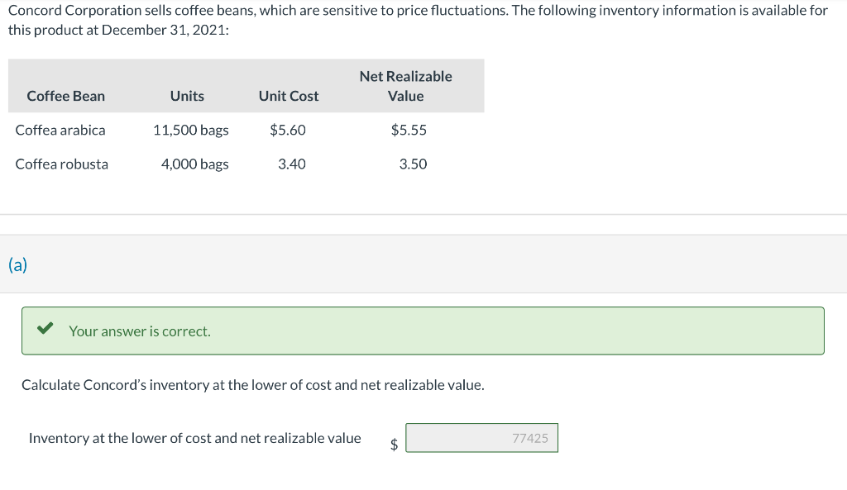This screenshot has height=490, width=847.
Task: Click the $5.60 unit cost cell
Action: (x=288, y=130)
